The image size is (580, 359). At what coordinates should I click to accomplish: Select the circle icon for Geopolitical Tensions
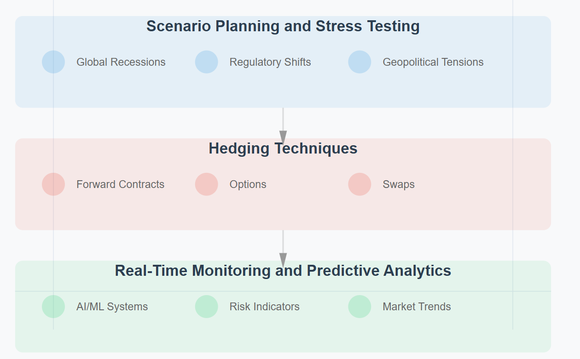[360, 62]
